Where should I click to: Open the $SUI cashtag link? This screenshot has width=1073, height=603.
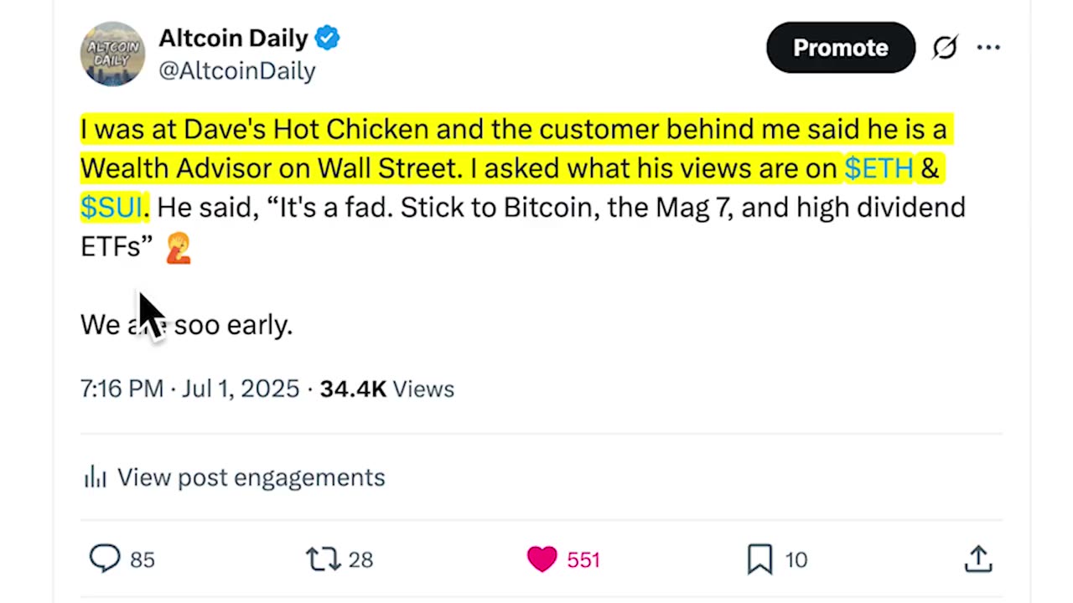[x=111, y=207]
